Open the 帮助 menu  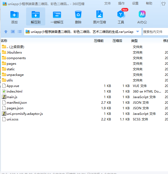(149, 3)
